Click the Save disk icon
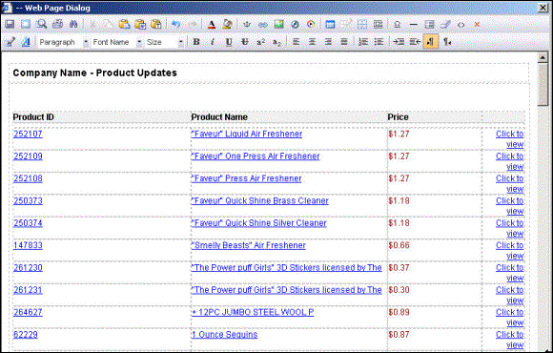Viewport: 553px width, 353px height. [x=10, y=25]
